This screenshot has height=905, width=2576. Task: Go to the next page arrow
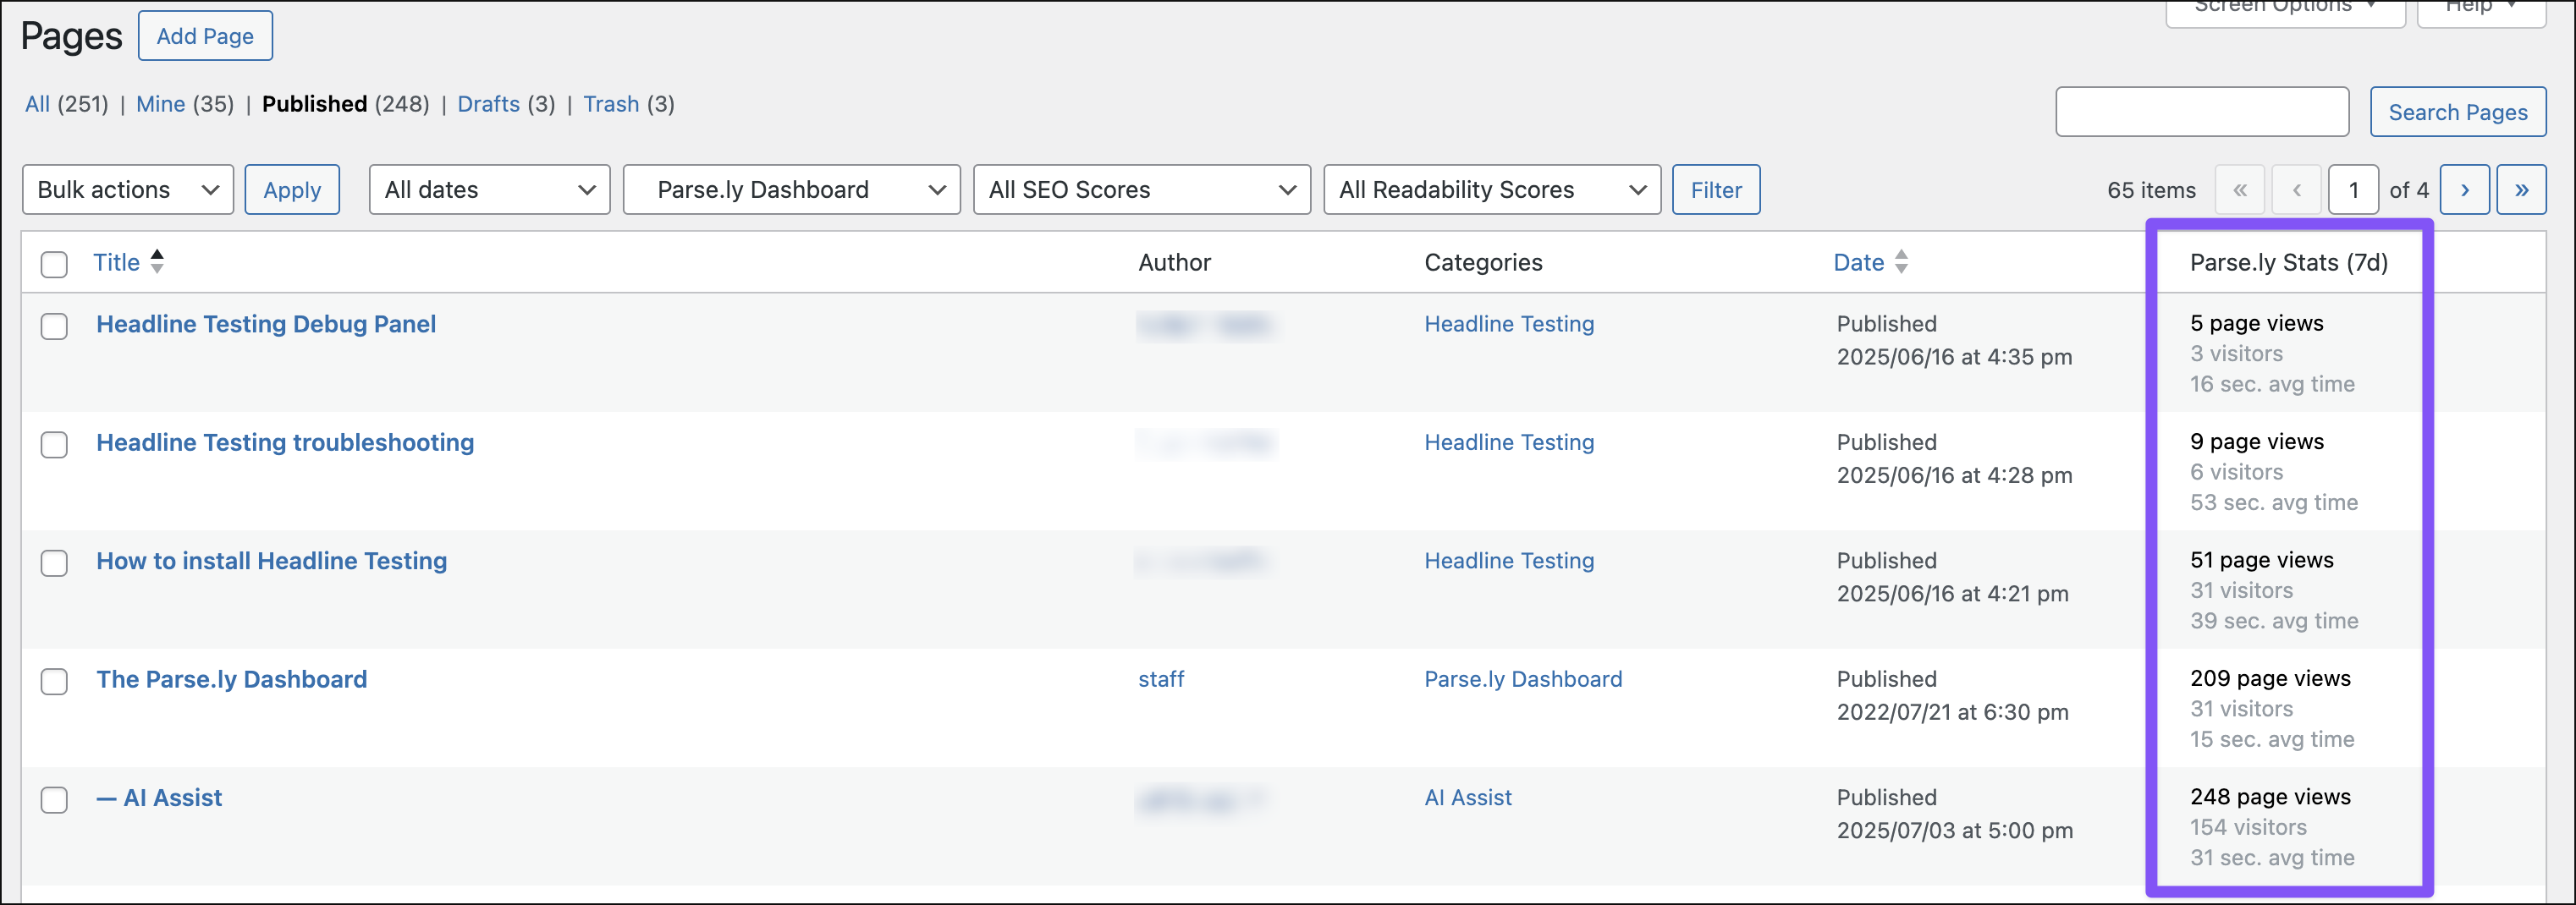(x=2465, y=190)
